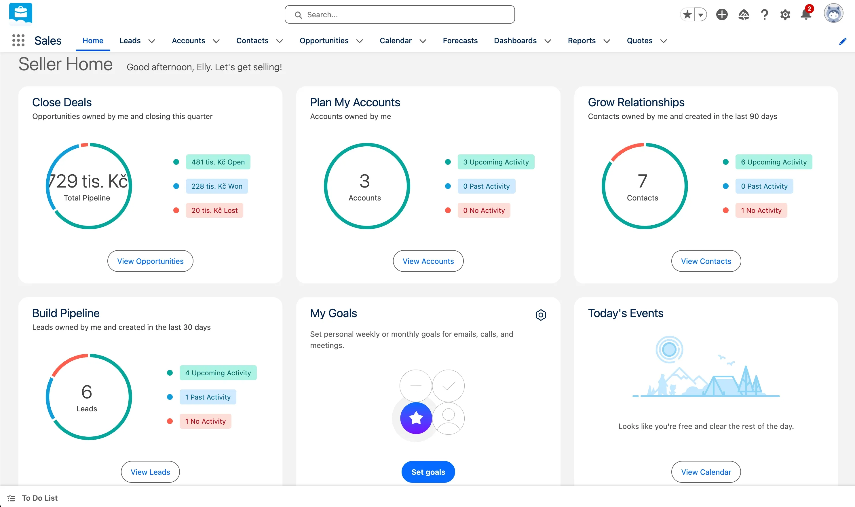The height and width of the screenshot is (507, 855).
Task: Select the Home navigation tab
Action: [x=92, y=40]
